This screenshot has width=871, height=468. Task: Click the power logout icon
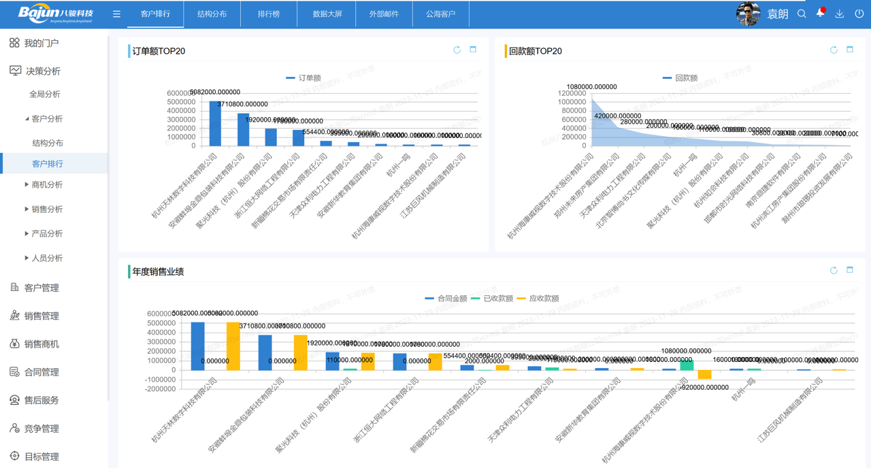(x=859, y=14)
